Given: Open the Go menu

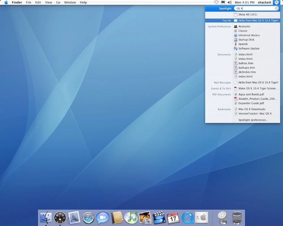Looking at the screenshot, I should tap(58, 2).
